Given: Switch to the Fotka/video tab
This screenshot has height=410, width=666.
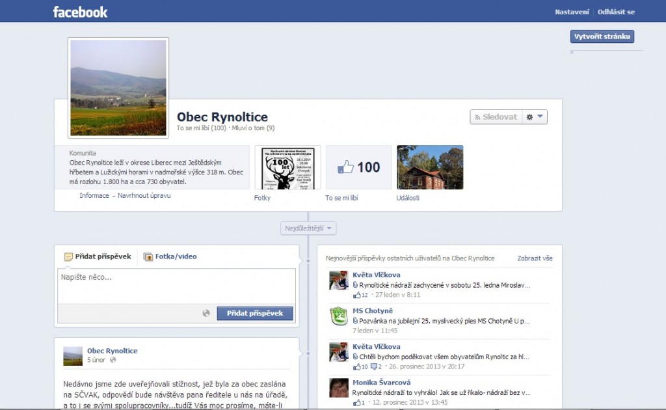Looking at the screenshot, I should pos(170,256).
